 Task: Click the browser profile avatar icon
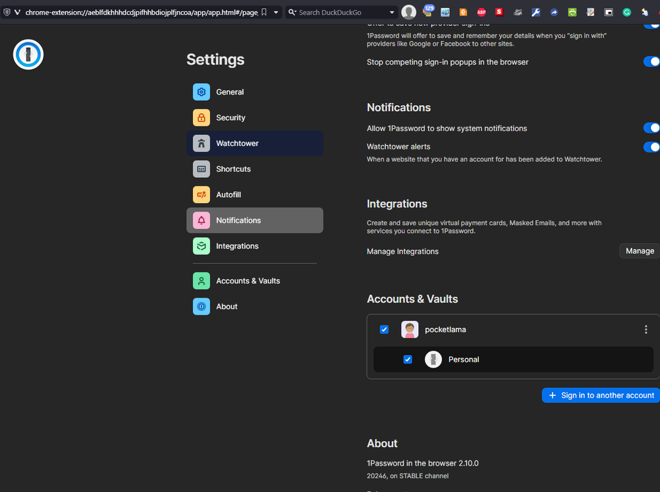tap(408, 12)
